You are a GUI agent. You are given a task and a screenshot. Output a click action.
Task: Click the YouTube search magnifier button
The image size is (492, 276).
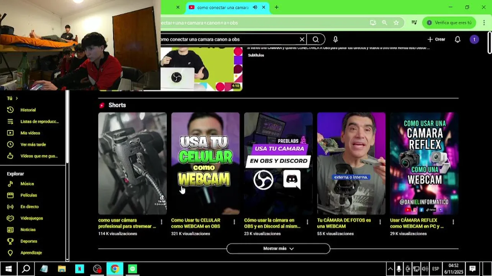coord(316,39)
